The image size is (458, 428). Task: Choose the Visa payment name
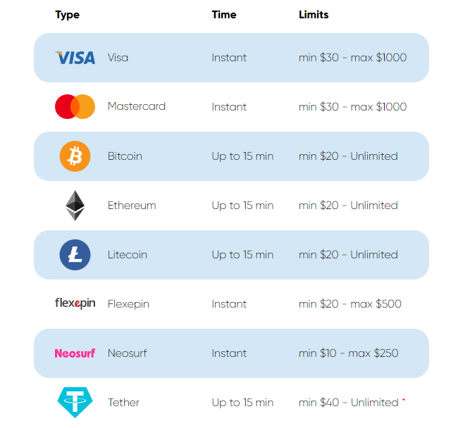tap(118, 58)
